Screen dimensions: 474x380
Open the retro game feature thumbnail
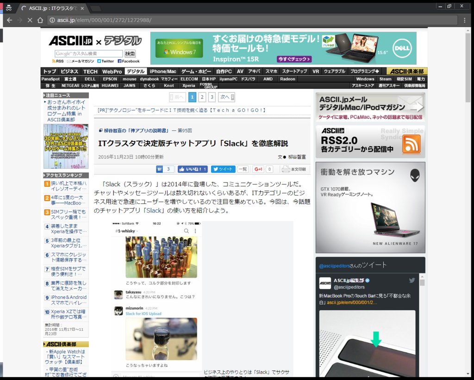coord(66,147)
